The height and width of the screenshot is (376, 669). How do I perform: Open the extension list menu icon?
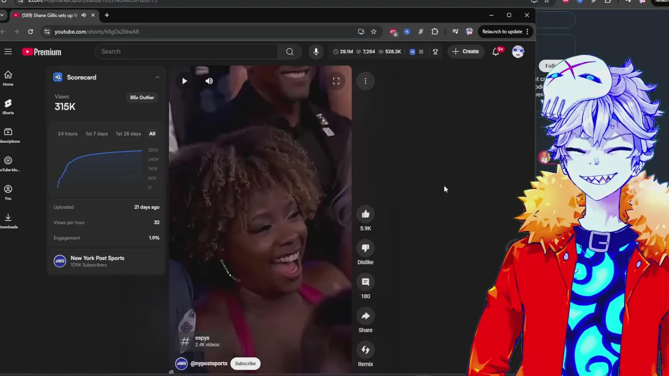(421, 52)
